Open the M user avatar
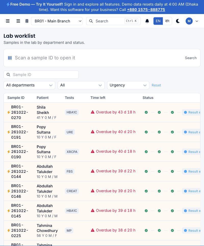 [189, 21]
